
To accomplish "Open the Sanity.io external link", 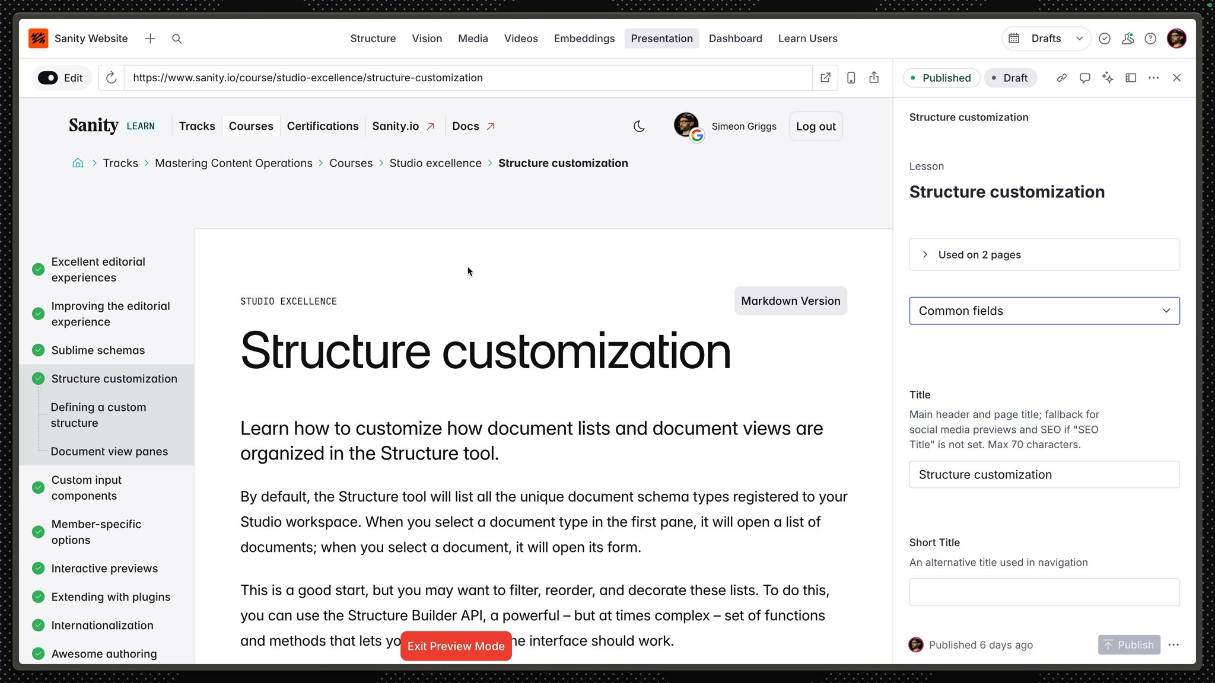I will 403,126.
